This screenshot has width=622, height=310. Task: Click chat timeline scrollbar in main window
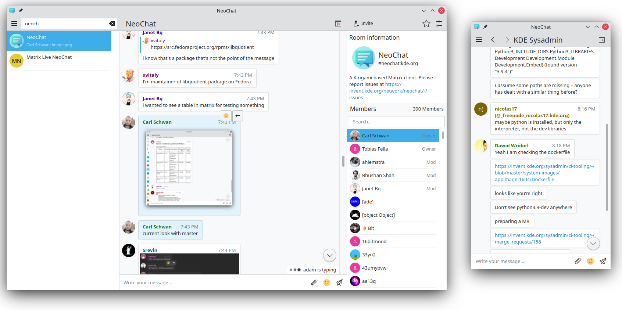pos(343,161)
